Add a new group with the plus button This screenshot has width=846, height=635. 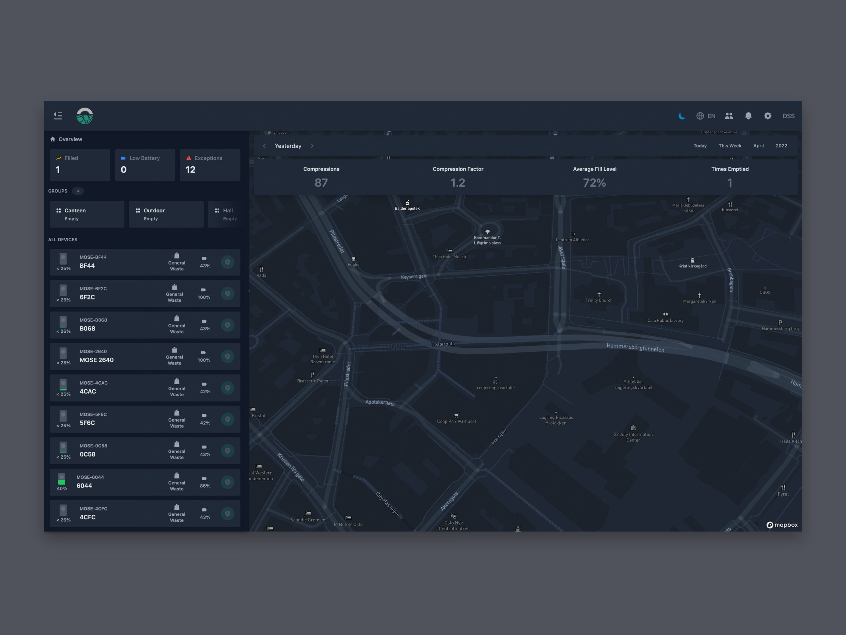click(78, 191)
